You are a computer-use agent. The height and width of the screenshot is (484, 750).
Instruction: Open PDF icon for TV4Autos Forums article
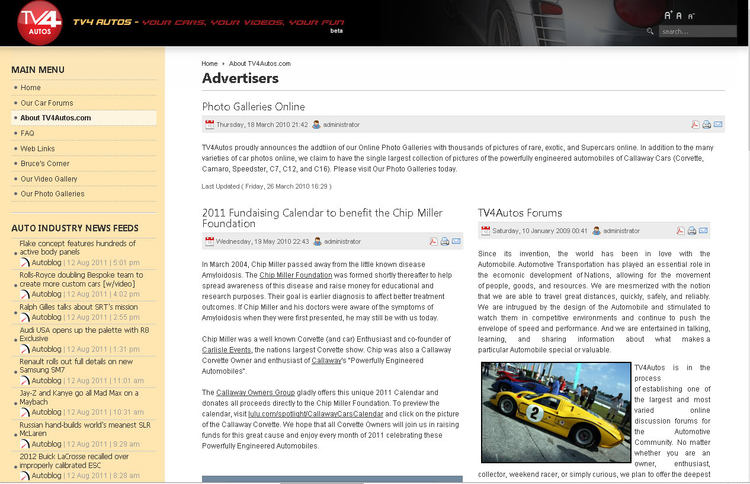[x=681, y=231]
